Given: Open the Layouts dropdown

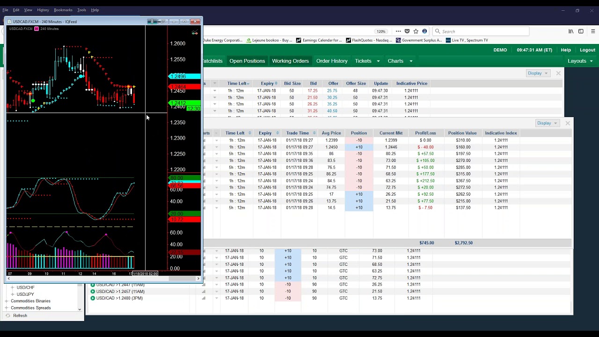Looking at the screenshot, I should 580,61.
